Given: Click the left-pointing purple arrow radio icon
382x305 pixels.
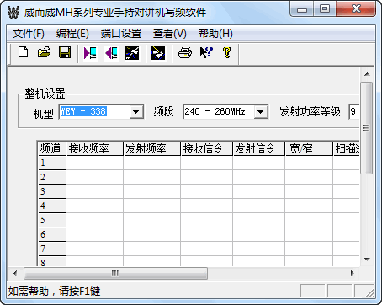Looking at the screenshot, I should (x=111, y=53).
